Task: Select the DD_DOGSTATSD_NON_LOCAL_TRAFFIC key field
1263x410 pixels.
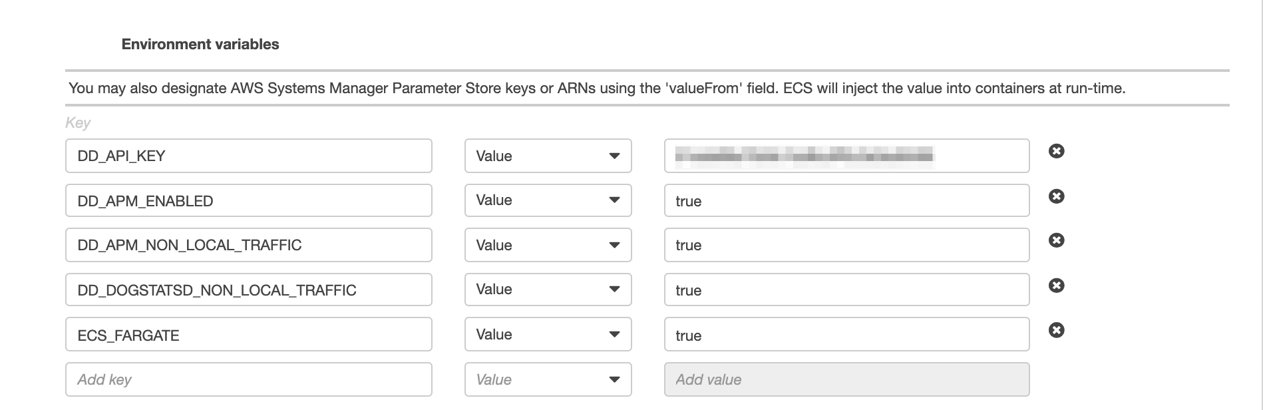Action: point(248,290)
